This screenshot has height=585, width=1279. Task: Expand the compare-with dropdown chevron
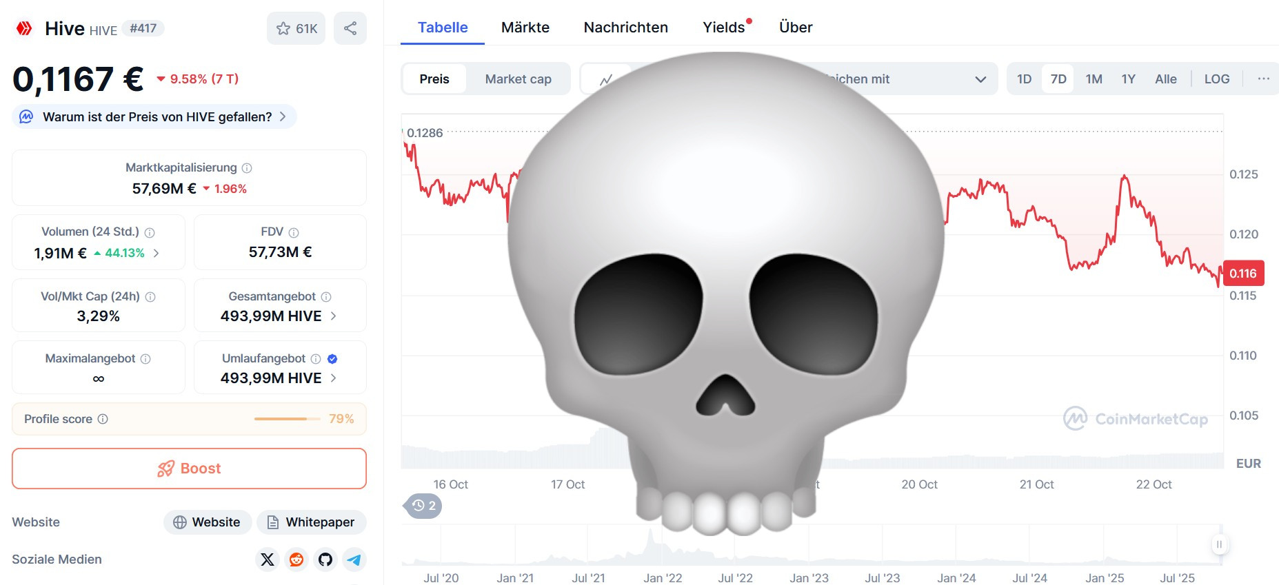[980, 79]
